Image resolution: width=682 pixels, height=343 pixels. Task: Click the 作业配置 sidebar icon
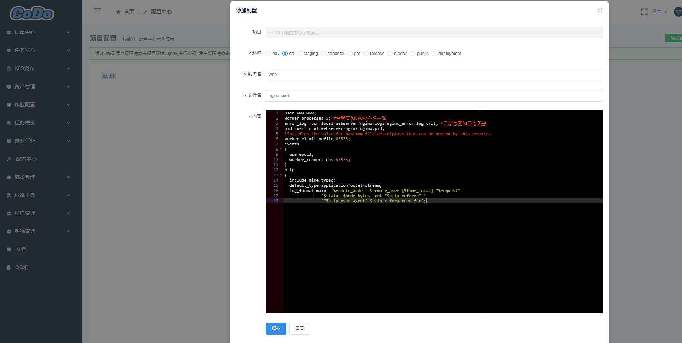9,105
